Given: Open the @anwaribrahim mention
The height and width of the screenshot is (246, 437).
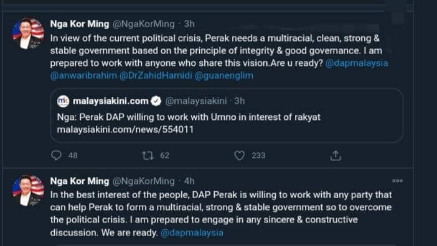Looking at the screenshot, I should coord(83,76).
